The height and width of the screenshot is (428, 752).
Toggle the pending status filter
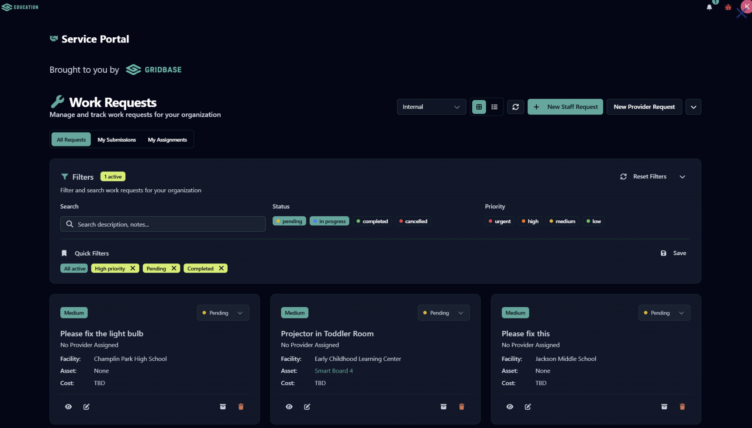point(289,221)
